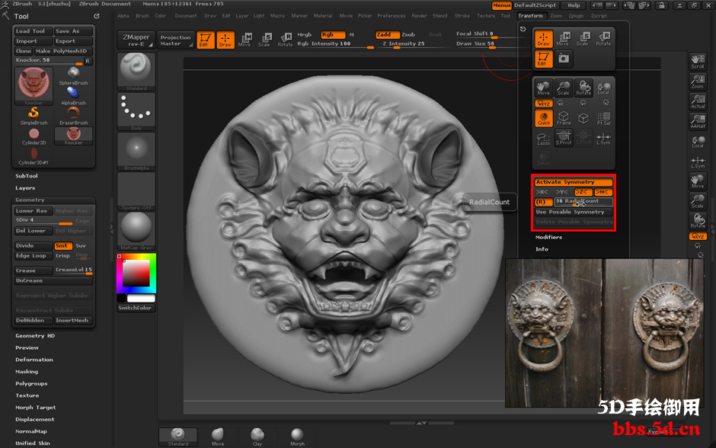Select the Draw icon on the top shelf
The height and width of the screenshot is (448, 716).
point(225,40)
